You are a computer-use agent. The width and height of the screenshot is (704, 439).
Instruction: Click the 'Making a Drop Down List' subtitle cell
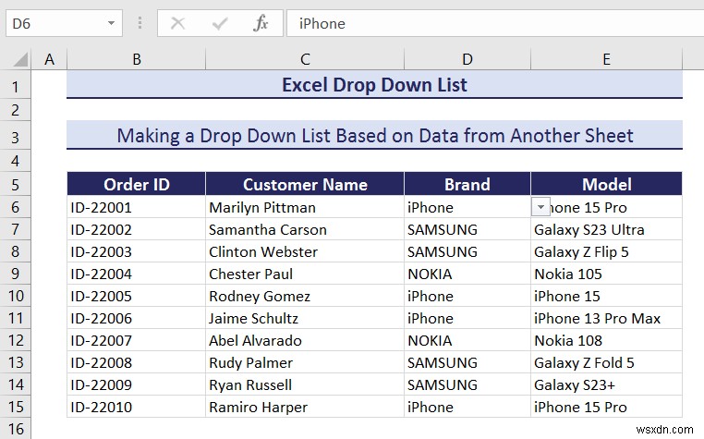[374, 135]
